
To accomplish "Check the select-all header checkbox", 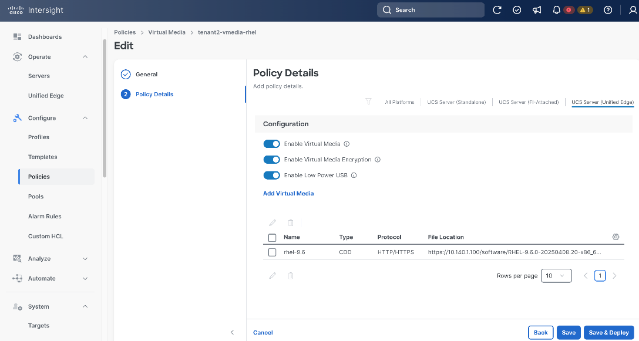I will (x=273, y=238).
